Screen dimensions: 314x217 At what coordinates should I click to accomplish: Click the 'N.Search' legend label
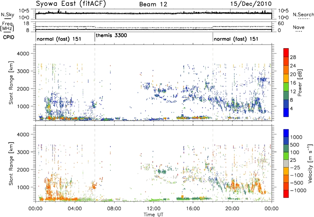303,14
